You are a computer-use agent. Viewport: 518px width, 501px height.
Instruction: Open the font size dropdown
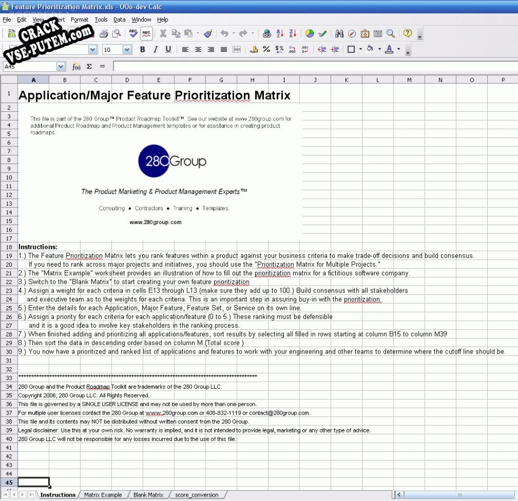127,50
